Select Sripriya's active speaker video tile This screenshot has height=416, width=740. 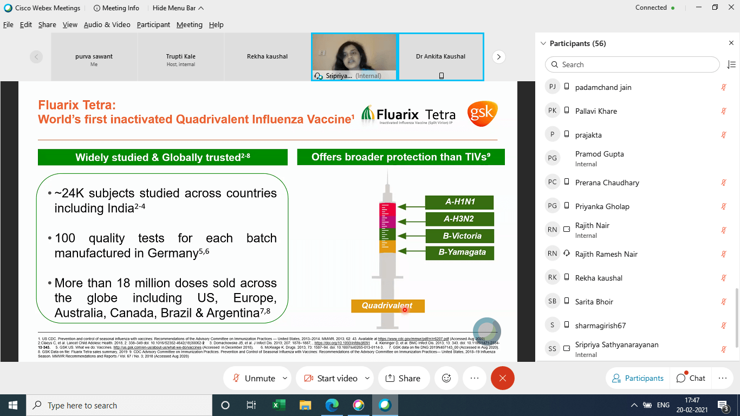tap(354, 57)
